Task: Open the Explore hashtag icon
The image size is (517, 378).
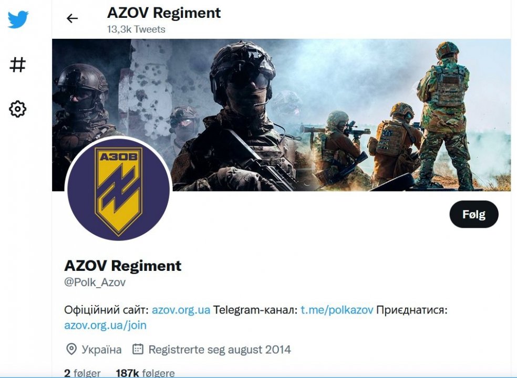Action: [17, 65]
